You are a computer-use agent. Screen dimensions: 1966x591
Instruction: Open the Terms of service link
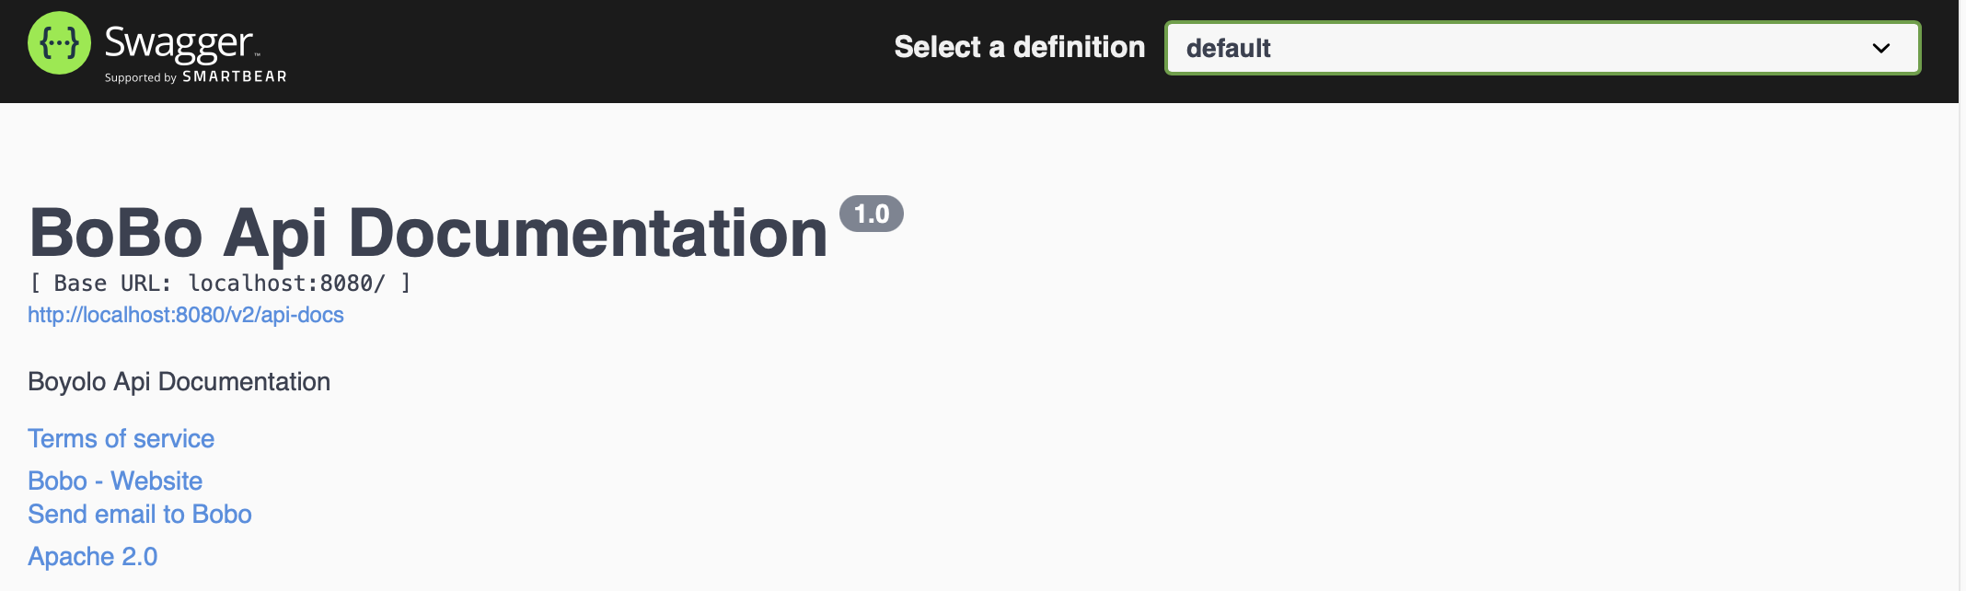pyautogui.click(x=121, y=439)
